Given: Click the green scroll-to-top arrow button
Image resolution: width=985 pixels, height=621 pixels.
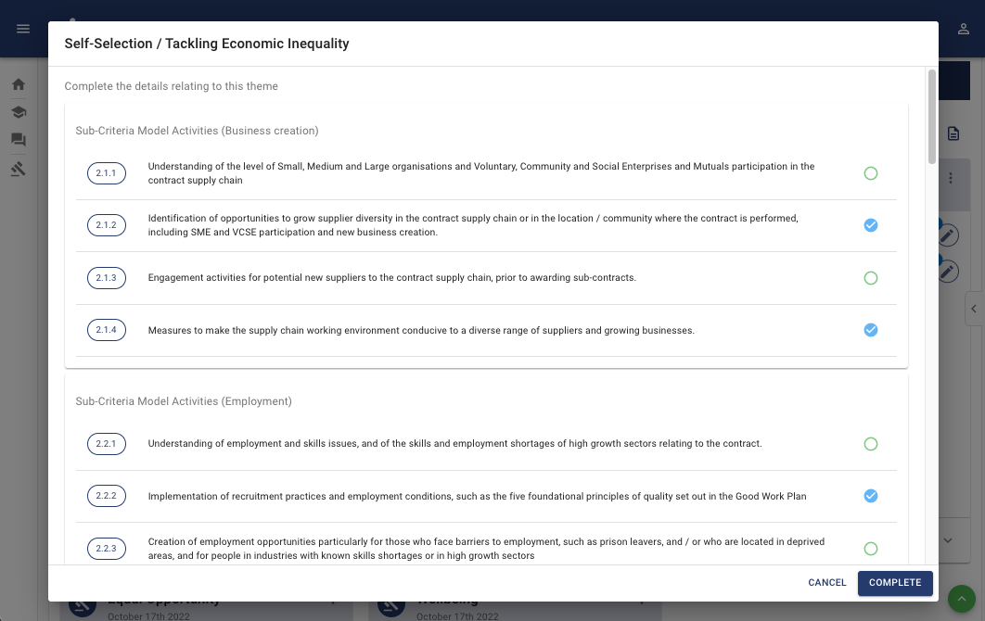Looking at the screenshot, I should pyautogui.click(x=961, y=599).
